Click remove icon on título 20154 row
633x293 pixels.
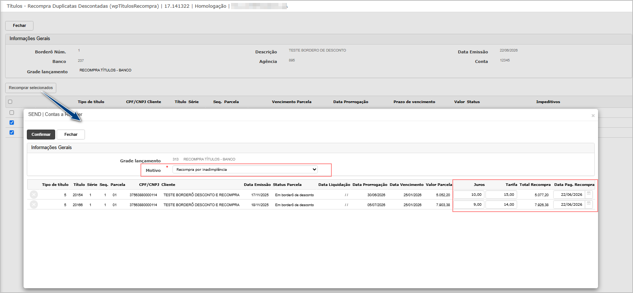[34, 195]
